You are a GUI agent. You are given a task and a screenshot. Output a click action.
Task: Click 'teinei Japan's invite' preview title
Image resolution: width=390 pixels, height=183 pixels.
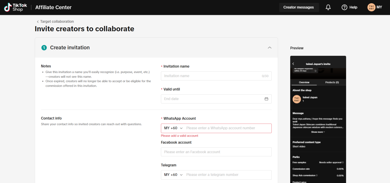point(318,64)
